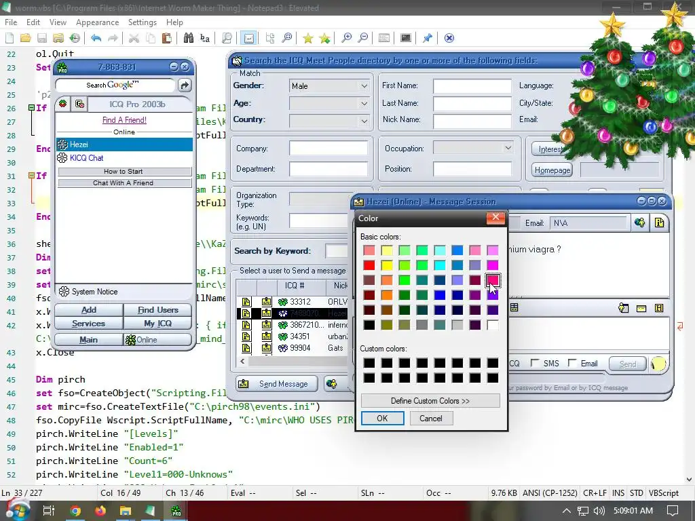Click OK in the Color dialog
The image size is (695, 521).
(x=383, y=418)
